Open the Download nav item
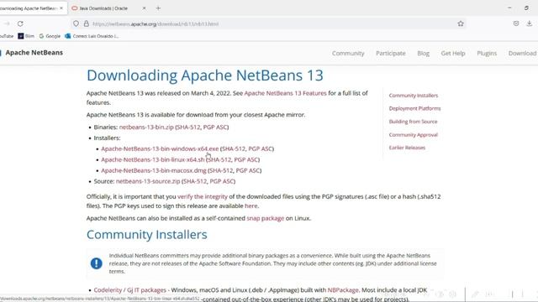Viewport: 538px width, 302px height. (x=522, y=54)
